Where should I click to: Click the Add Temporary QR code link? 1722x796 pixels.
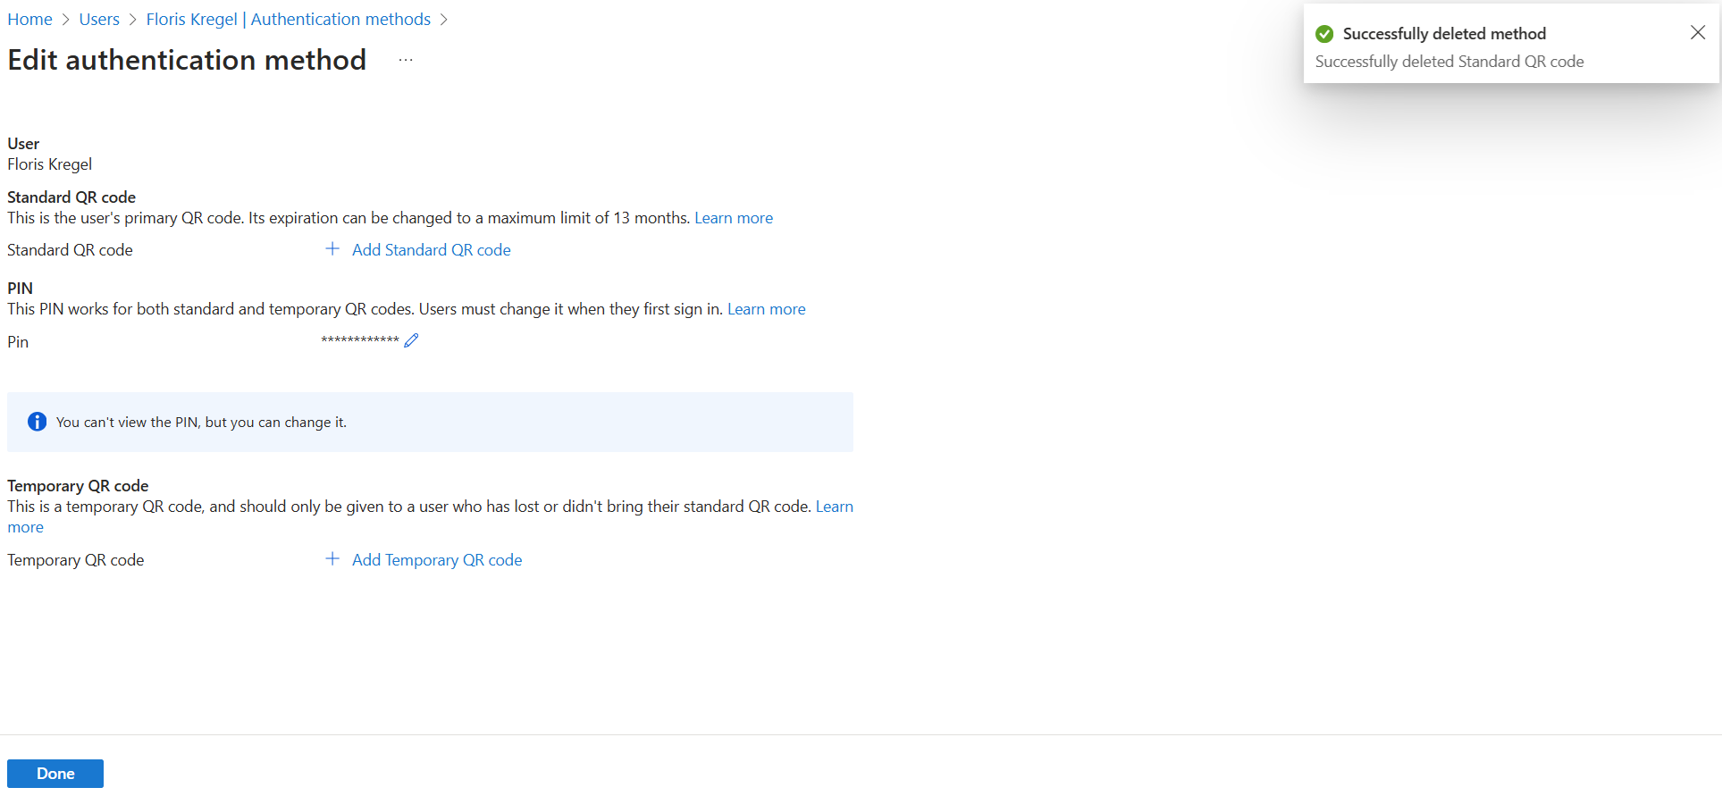[x=437, y=560]
